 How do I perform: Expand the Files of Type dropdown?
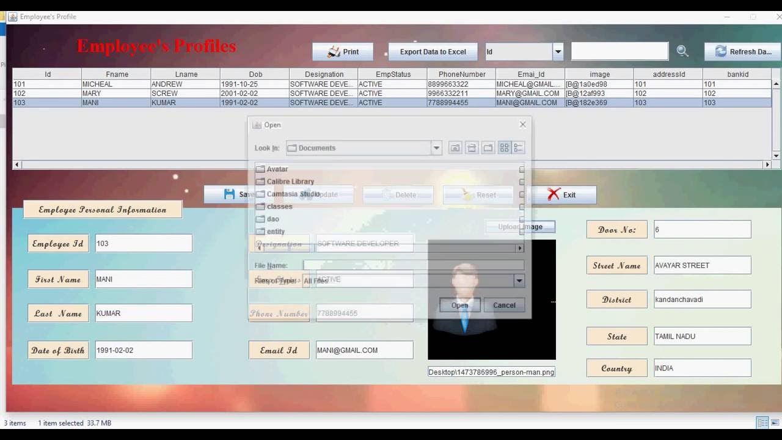(519, 280)
